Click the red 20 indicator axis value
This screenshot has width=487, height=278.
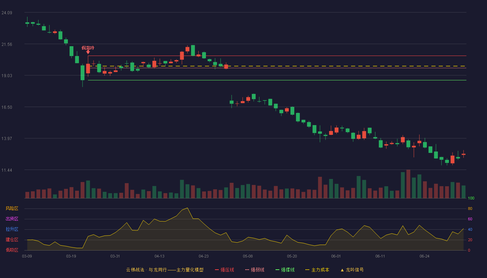pos(470,240)
